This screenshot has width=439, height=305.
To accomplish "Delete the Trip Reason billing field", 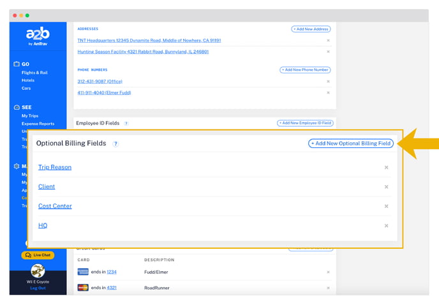I will [x=386, y=168].
